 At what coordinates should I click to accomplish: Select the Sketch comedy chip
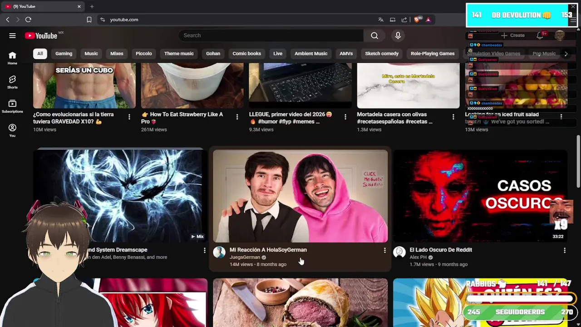(x=382, y=54)
